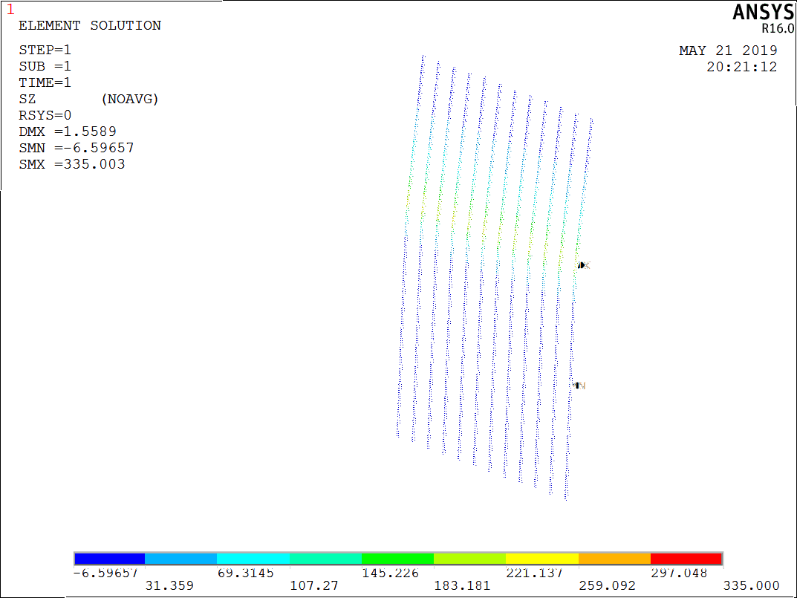Screen dimensions: 797x598
Task: Click the ANSYS logo
Action: point(763,12)
